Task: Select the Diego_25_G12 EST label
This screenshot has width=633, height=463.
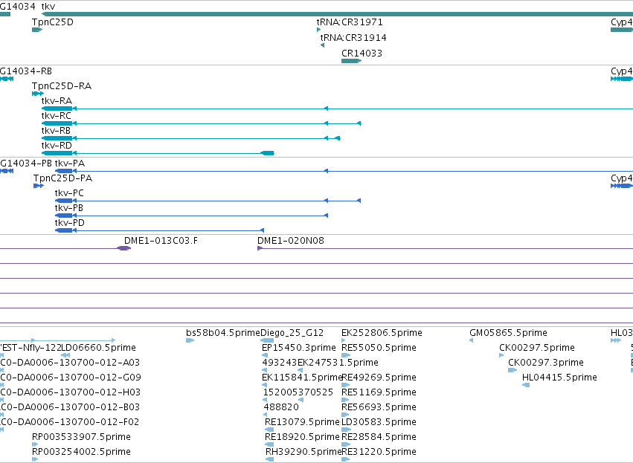Action: point(292,333)
